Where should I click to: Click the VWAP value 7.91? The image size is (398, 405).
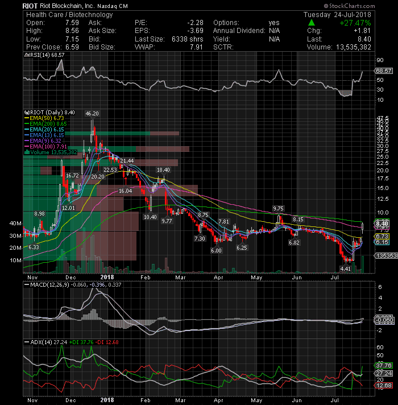pos(196,47)
